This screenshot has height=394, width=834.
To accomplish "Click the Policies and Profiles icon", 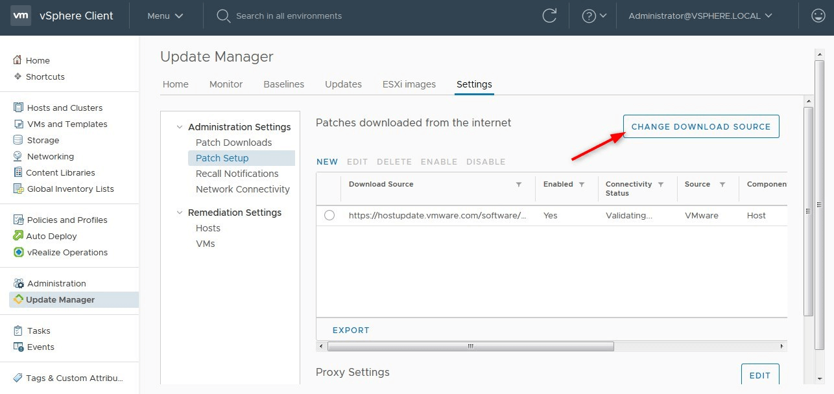I will click(18, 220).
